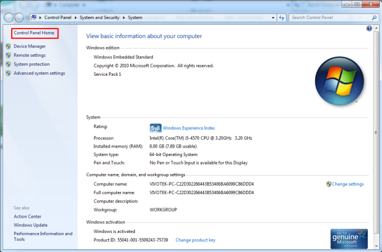Expand the arrow after Control Panel breadcrumb

[x=76, y=17]
